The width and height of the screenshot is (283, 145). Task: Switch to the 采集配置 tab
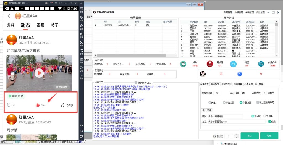205,84
